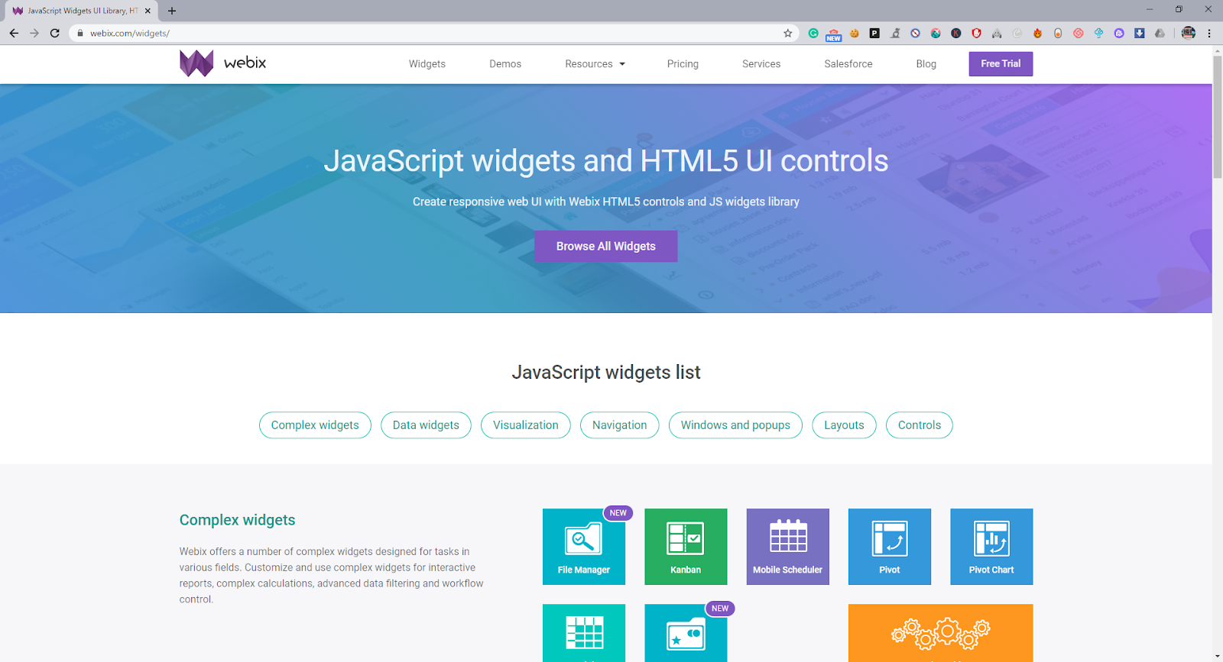Open the starred folder widget tile marked NEW

(x=686, y=633)
